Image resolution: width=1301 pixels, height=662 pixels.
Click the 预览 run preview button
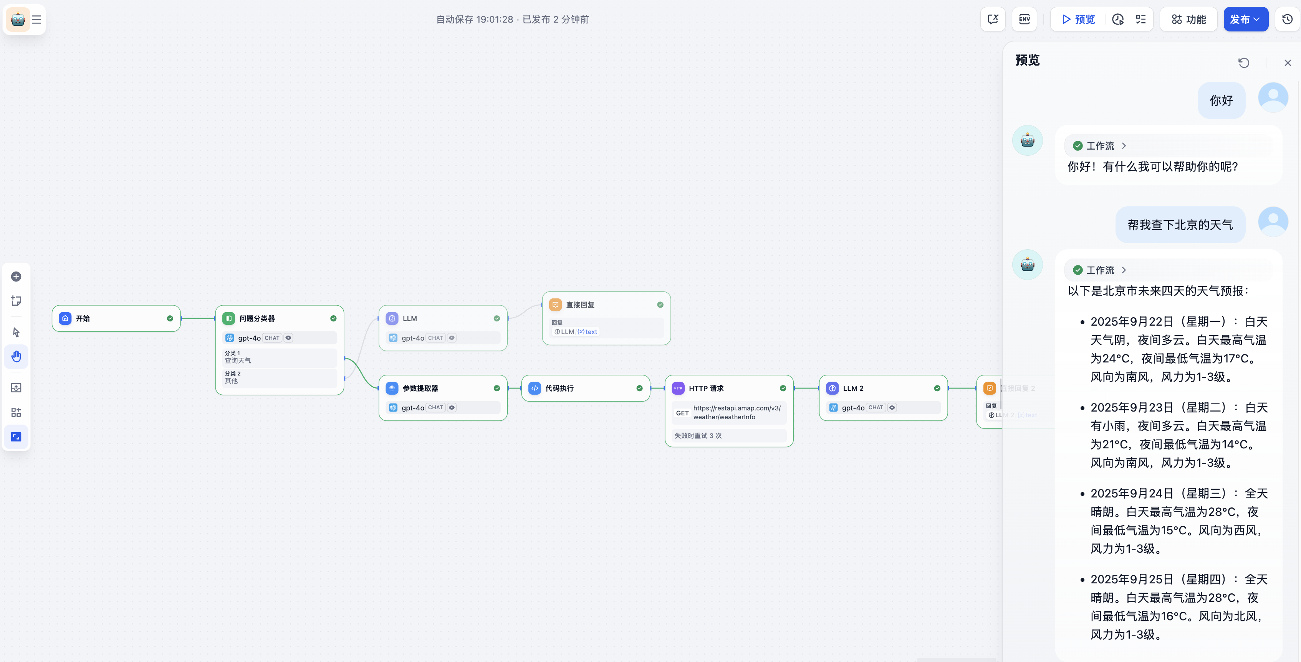tap(1078, 19)
